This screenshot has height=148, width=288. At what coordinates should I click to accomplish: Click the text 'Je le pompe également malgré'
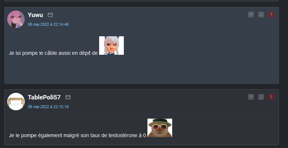tap(44, 136)
